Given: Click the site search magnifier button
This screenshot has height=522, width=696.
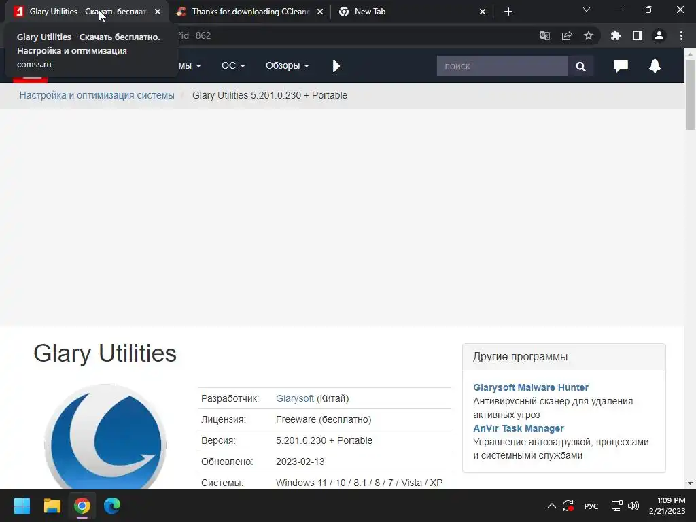Looking at the screenshot, I should pyautogui.click(x=580, y=66).
